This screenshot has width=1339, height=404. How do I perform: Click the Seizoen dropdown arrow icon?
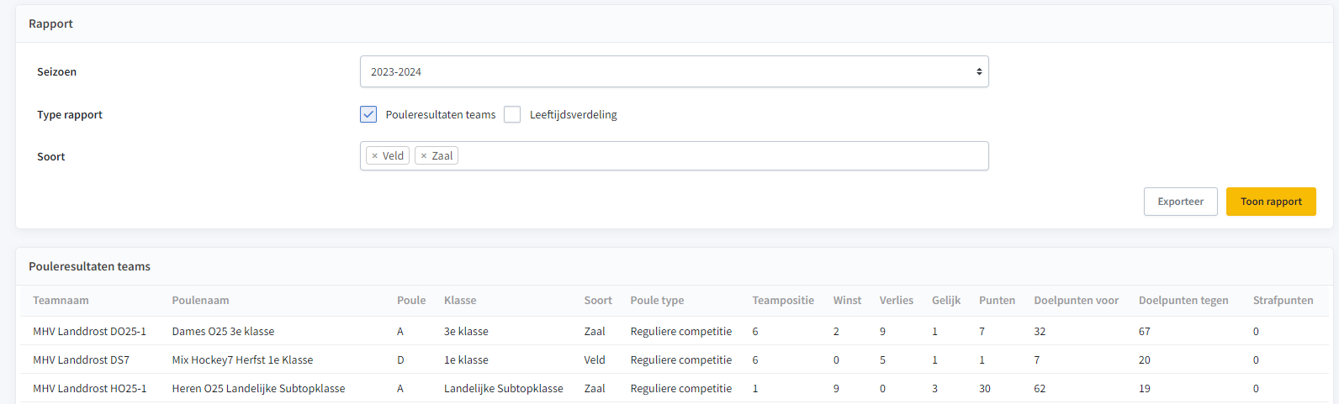click(979, 71)
